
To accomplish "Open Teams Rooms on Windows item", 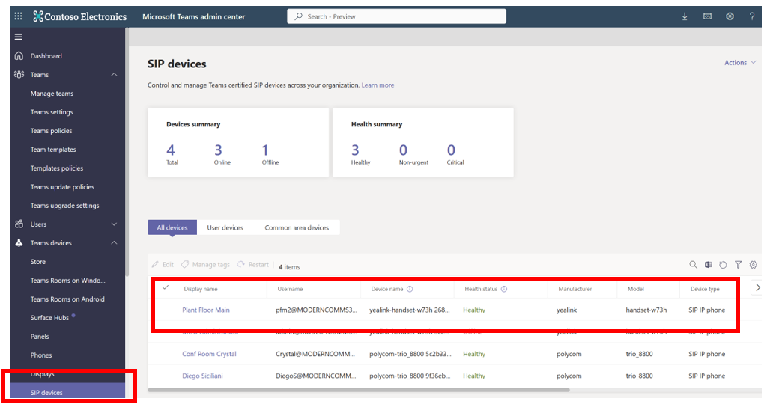I will [67, 281].
